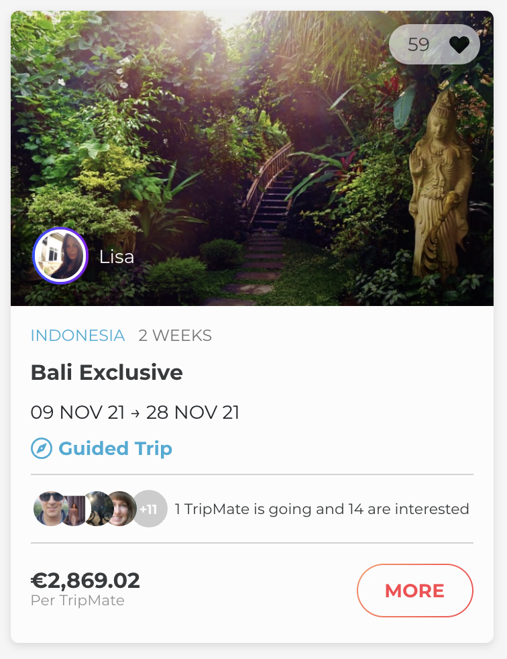Image resolution: width=507 pixels, height=659 pixels.
Task: Click host name Lisa
Action: 117,257
